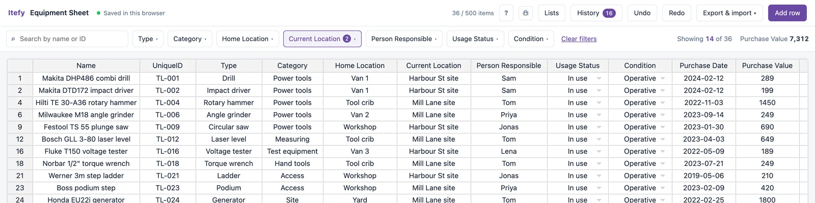Screen dimensions: 815x203
Task: Click Person Responsible cell "Lena"
Action: (x=509, y=151)
